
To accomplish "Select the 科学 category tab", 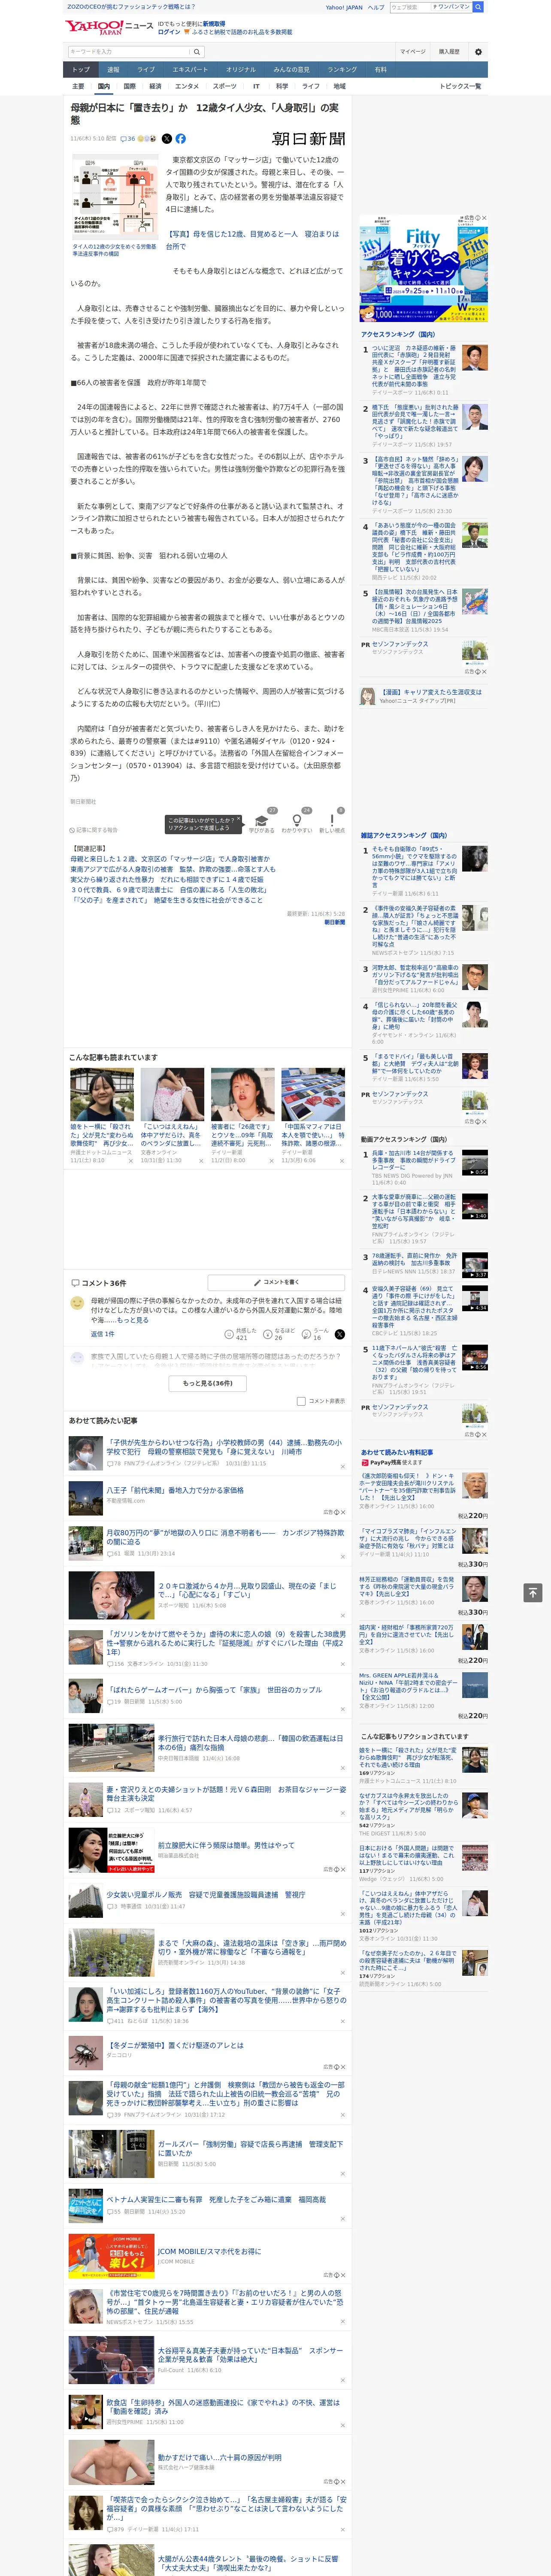I will click(282, 86).
